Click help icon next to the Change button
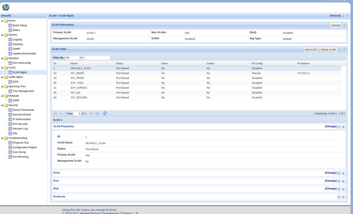The image size is (353, 214). [344, 25]
